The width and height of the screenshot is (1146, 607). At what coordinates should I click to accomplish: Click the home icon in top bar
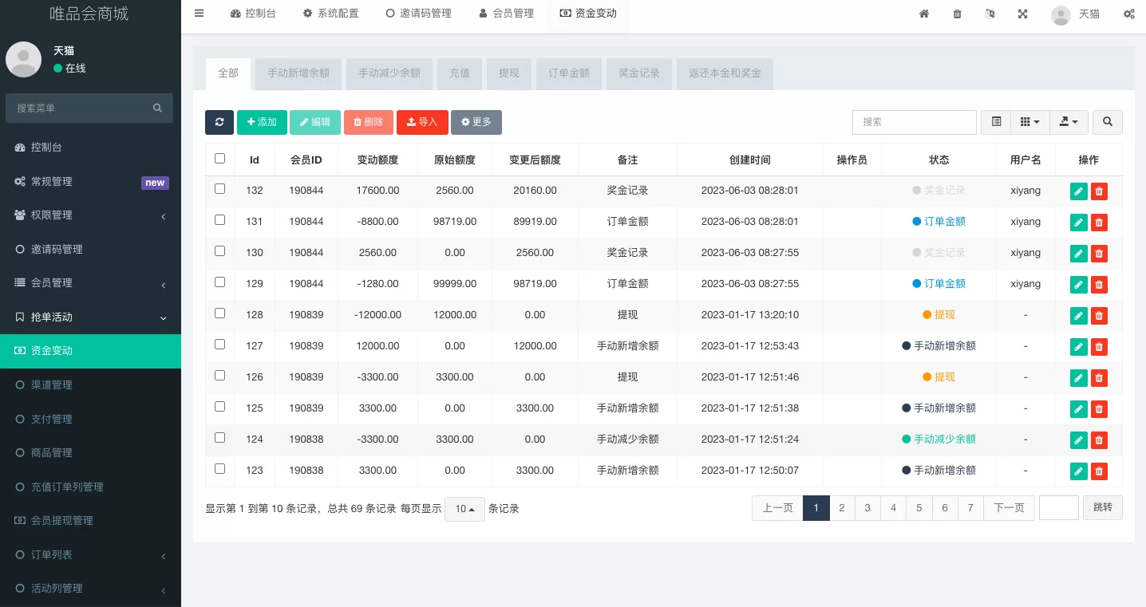(924, 14)
